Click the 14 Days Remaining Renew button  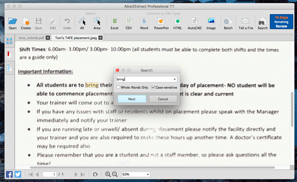pyautogui.click(x=281, y=22)
